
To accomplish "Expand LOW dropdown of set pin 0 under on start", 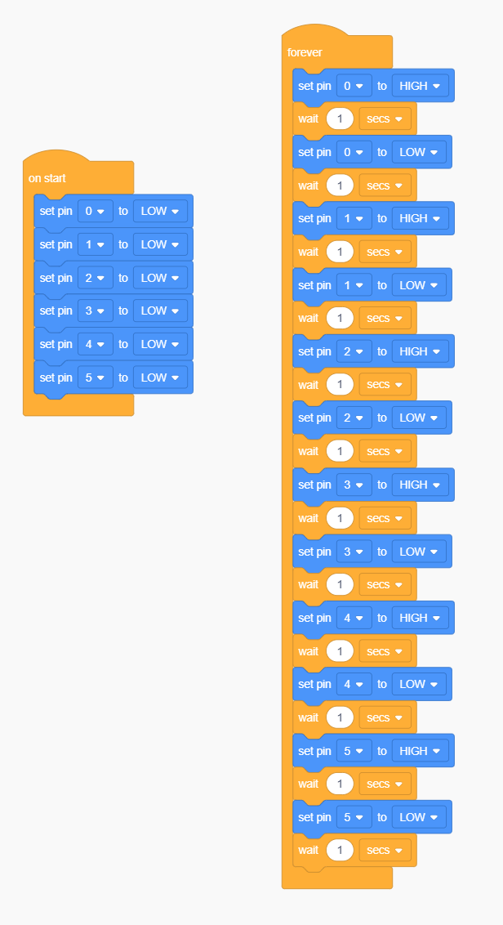I will tap(160, 211).
